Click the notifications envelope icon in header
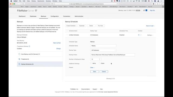The image size is (173, 97). point(144,10)
